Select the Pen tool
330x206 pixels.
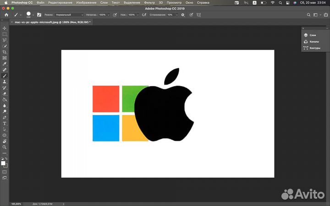[5, 118]
